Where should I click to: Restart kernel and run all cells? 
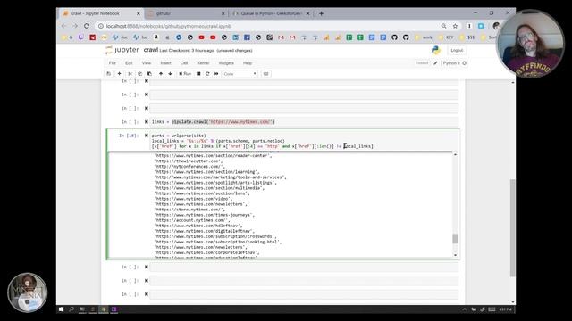216,74
